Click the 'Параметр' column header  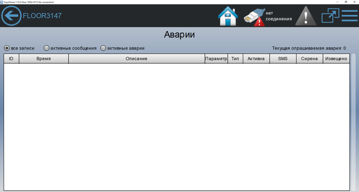coord(216,59)
